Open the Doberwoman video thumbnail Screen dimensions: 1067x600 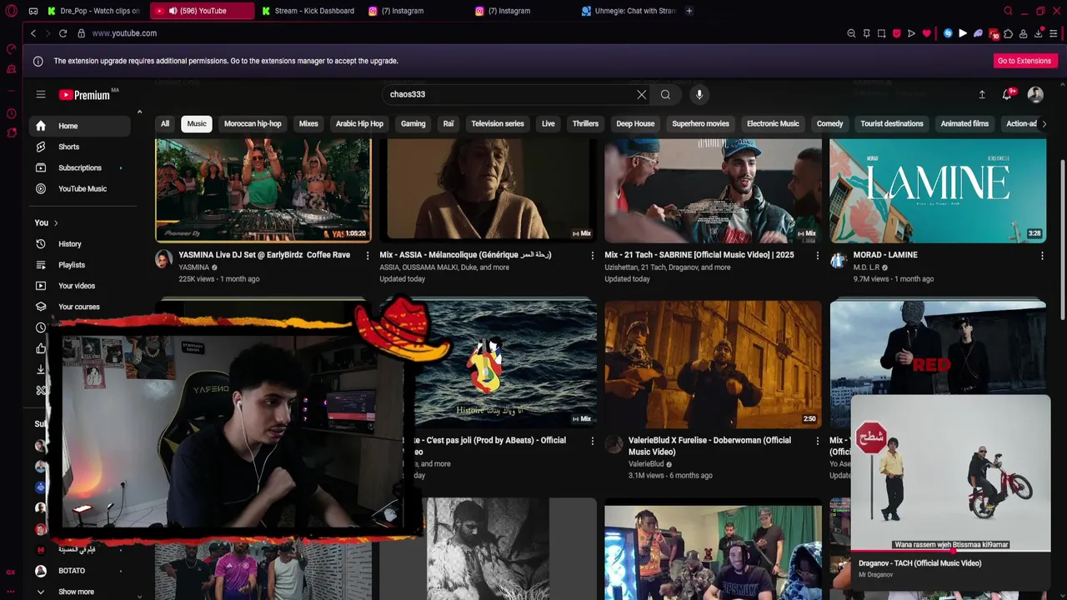[713, 365]
